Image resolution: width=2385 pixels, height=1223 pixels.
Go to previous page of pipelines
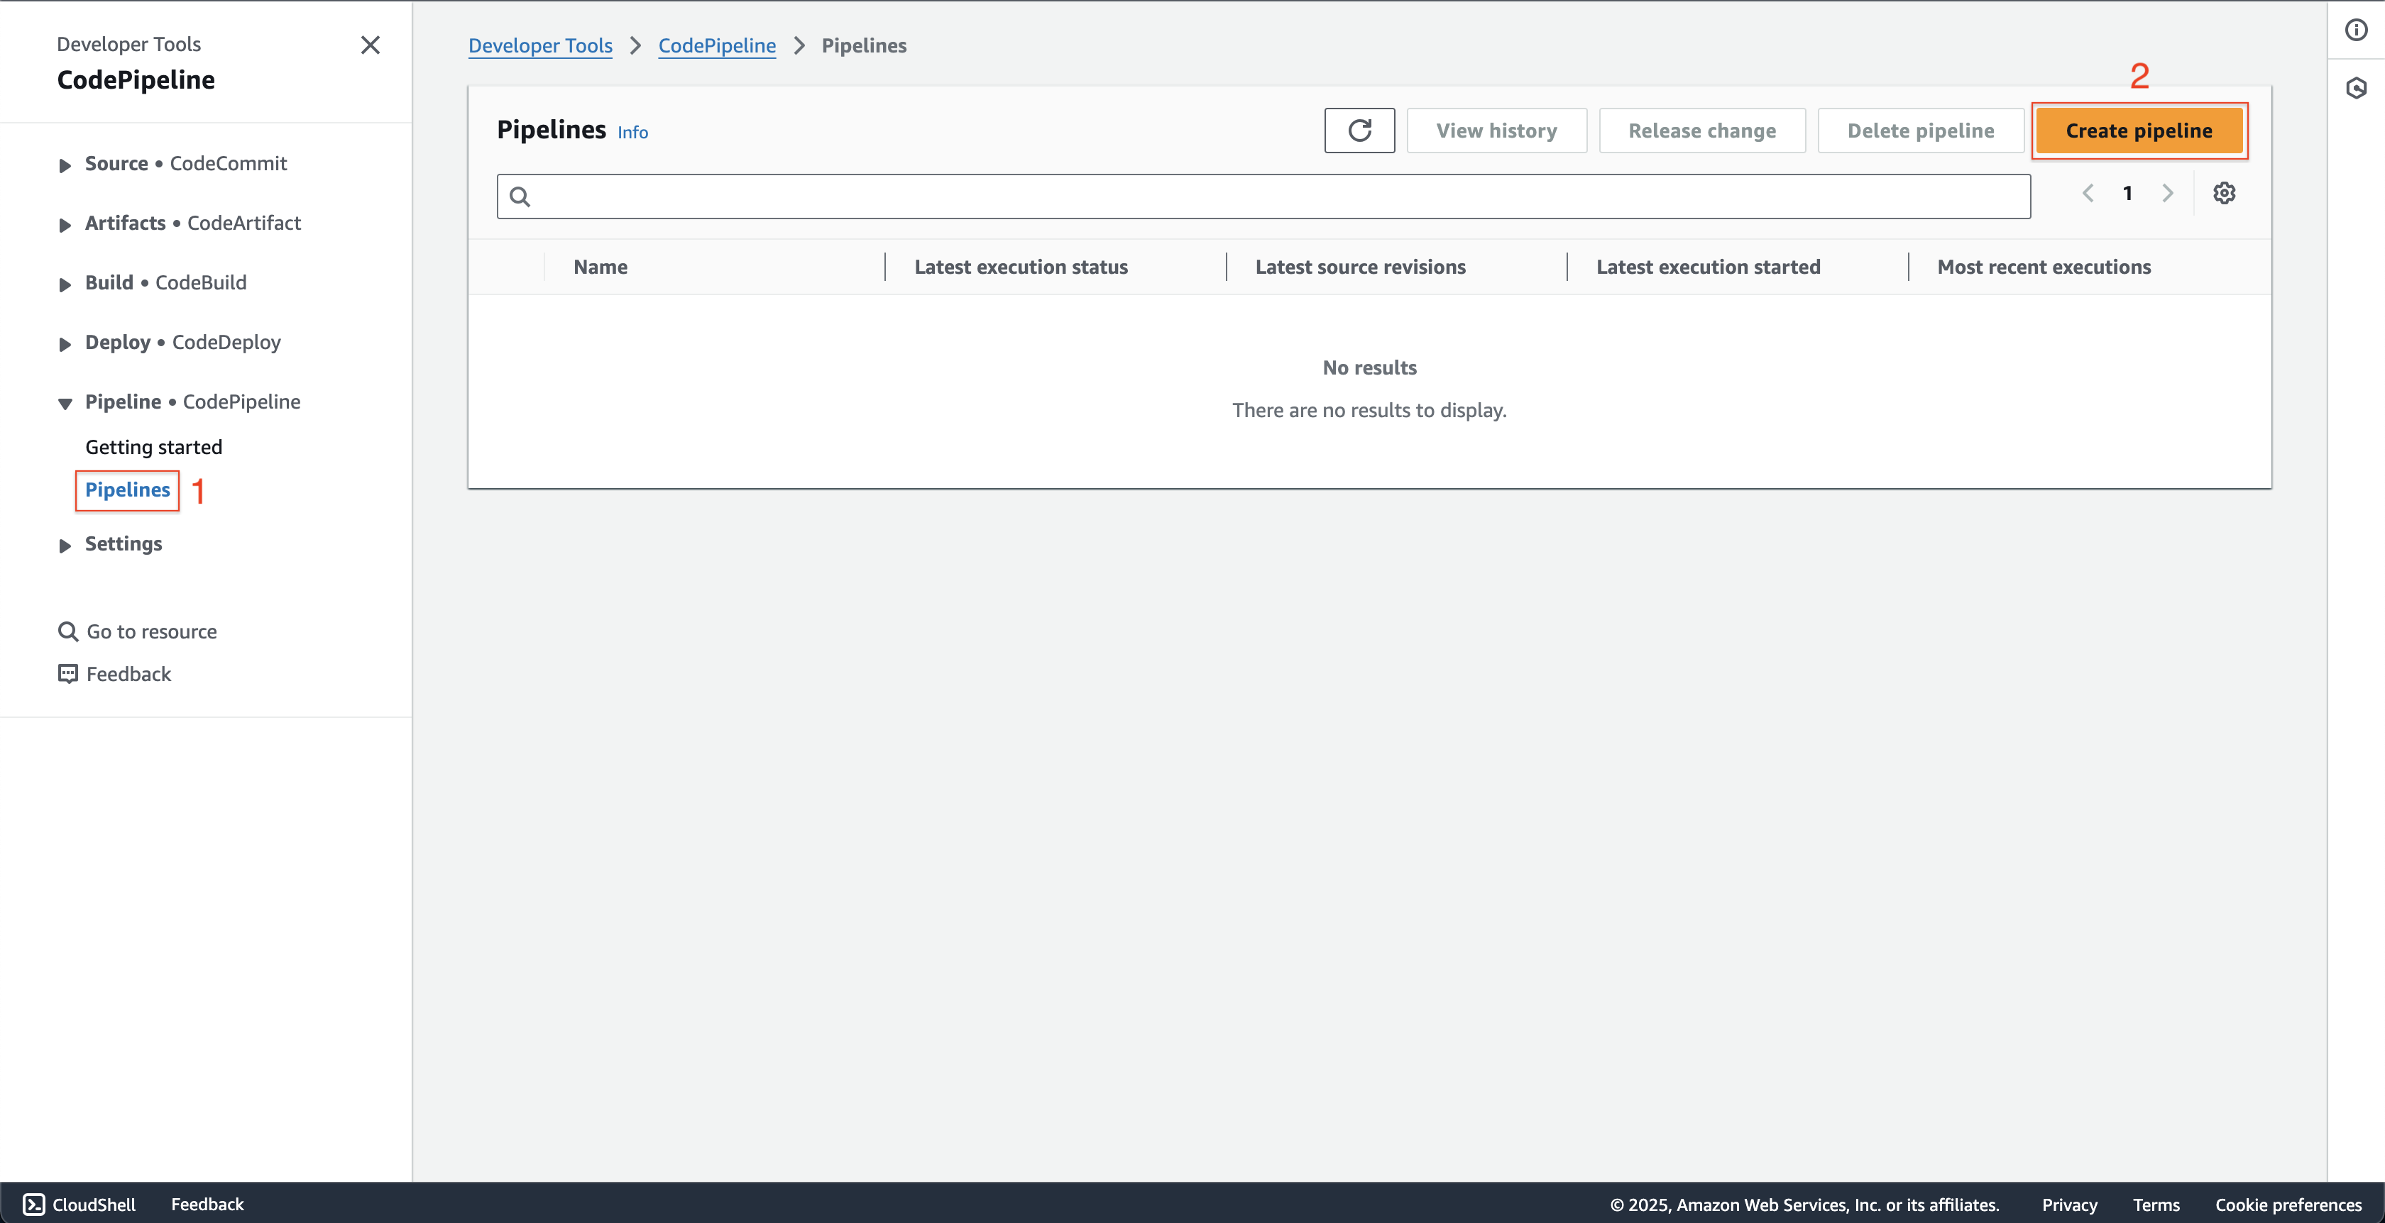click(2088, 194)
